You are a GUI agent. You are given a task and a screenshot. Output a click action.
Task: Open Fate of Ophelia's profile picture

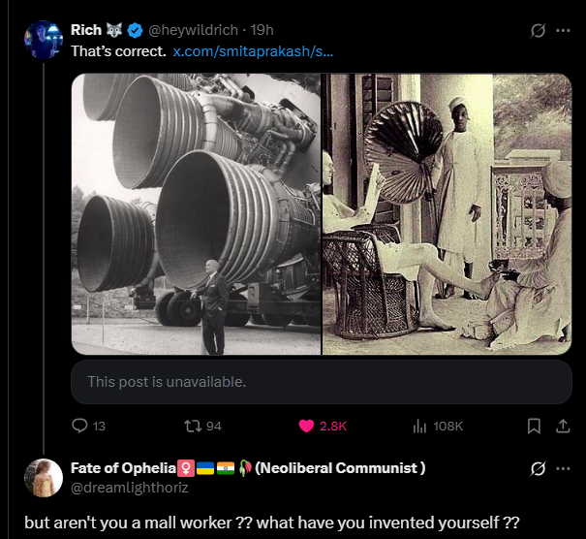44,478
